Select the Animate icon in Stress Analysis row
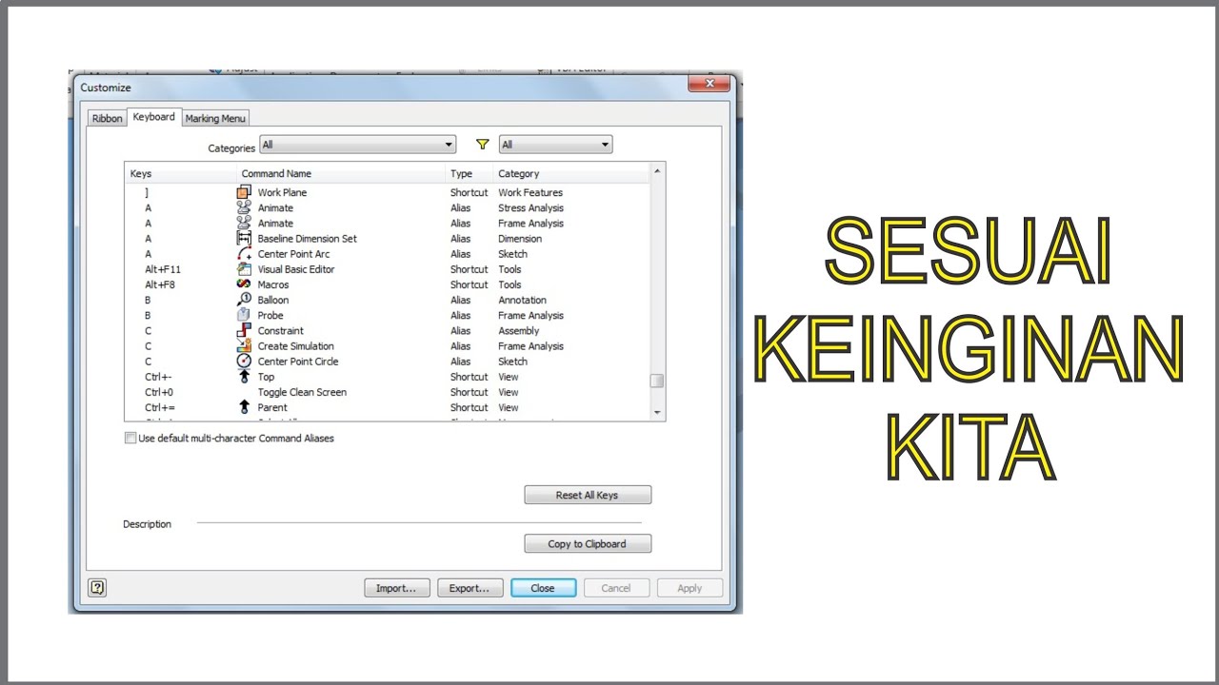The height and width of the screenshot is (685, 1219). tap(244, 207)
